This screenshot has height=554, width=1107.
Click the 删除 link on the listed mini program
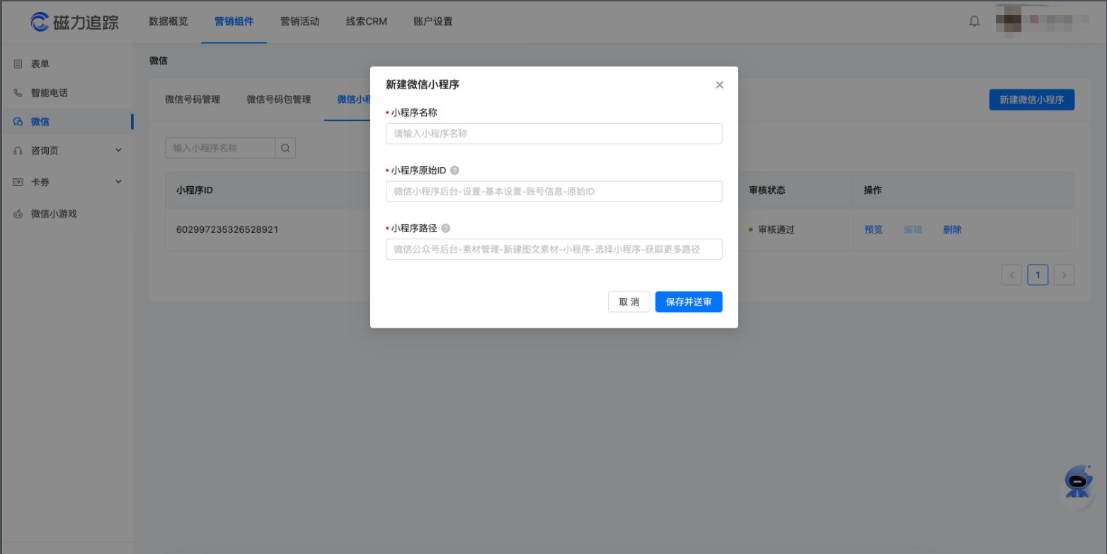(x=953, y=229)
